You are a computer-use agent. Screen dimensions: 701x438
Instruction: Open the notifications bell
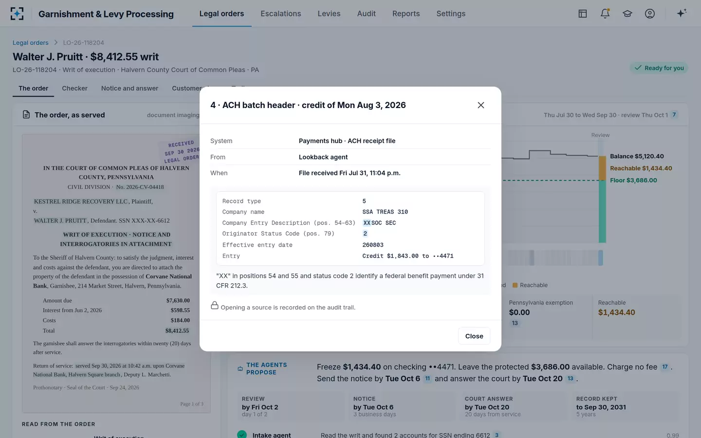(605, 14)
